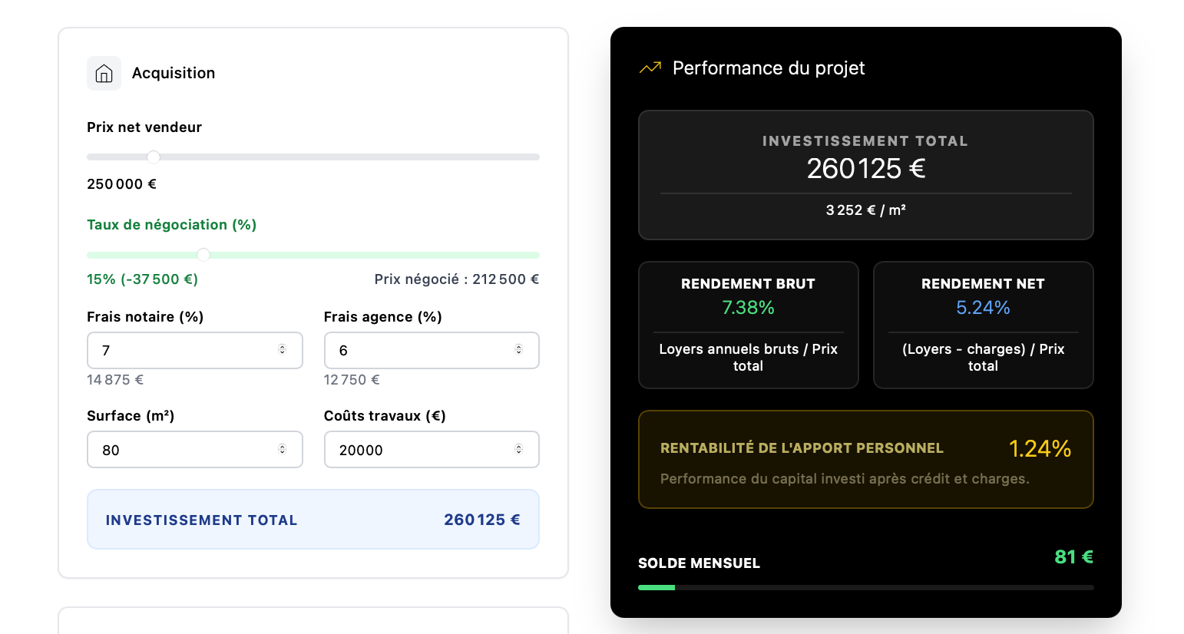Adjust the Prix net vendeur slider handle
The width and height of the screenshot is (1184, 634).
[x=154, y=157]
